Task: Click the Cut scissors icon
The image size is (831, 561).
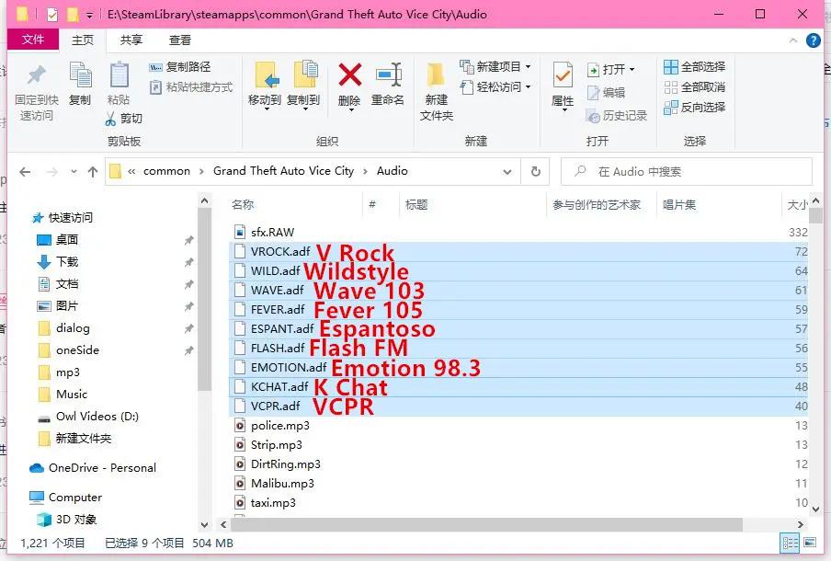Action: 110,119
